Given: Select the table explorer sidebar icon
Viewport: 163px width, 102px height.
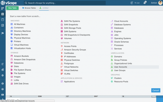Looking at the screenshot, I should point(3,14).
